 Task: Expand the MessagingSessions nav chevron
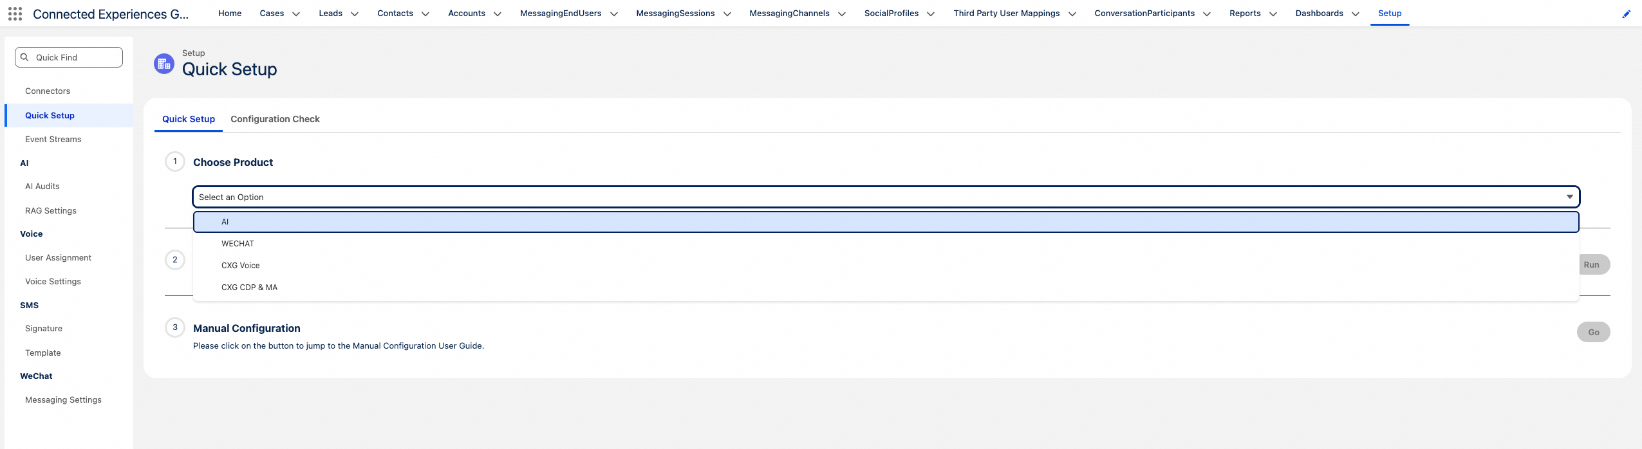tap(727, 14)
